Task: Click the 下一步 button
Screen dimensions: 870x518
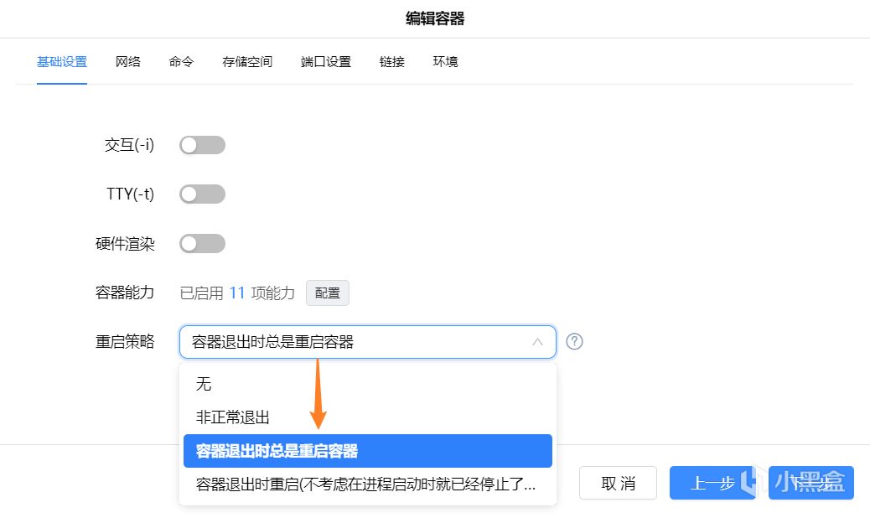Action: (x=810, y=483)
